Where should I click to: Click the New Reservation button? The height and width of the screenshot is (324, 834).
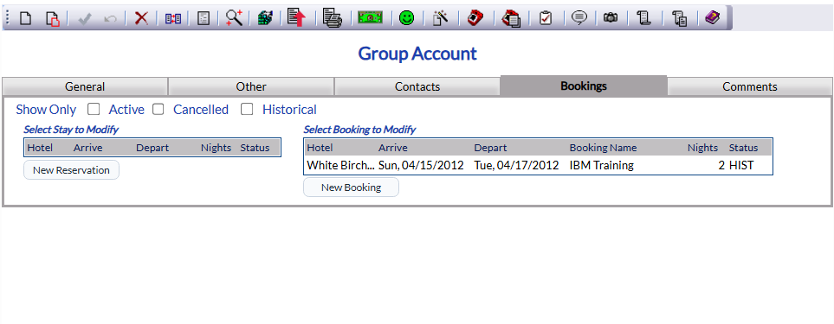[71, 170]
